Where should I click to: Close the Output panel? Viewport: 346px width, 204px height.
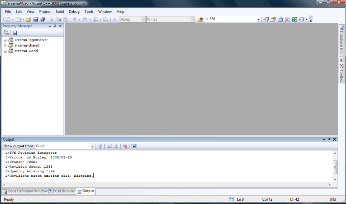point(335,139)
